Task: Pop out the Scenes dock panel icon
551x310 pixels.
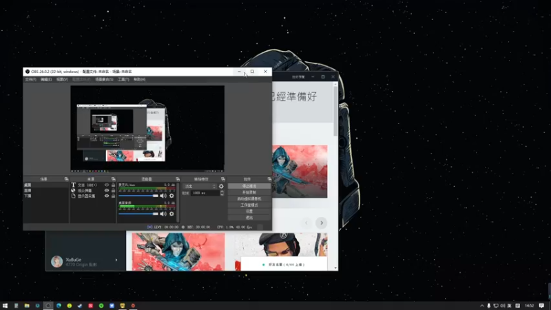Action: click(66, 179)
